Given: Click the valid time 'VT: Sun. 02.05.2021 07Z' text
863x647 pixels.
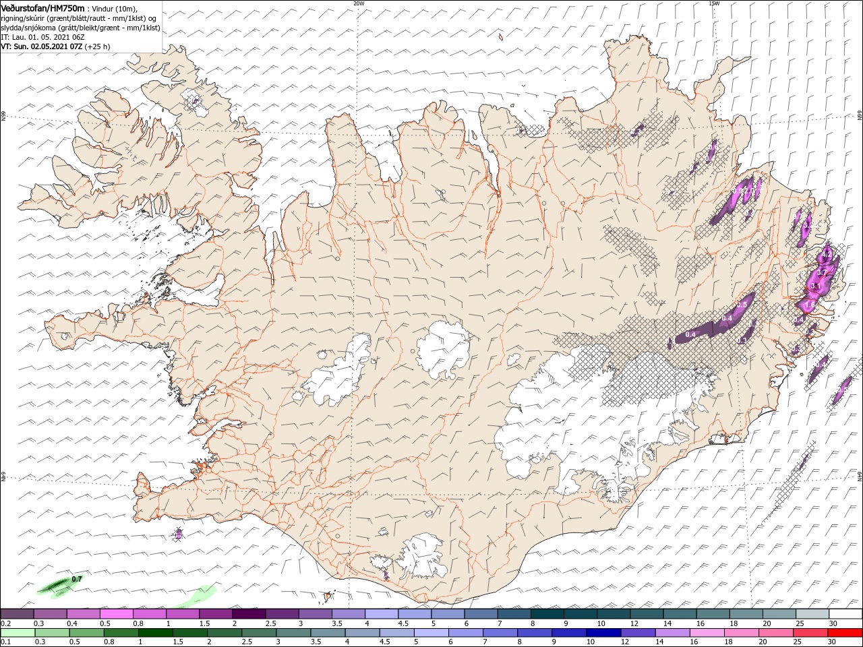Looking at the screenshot, I should click(42, 47).
